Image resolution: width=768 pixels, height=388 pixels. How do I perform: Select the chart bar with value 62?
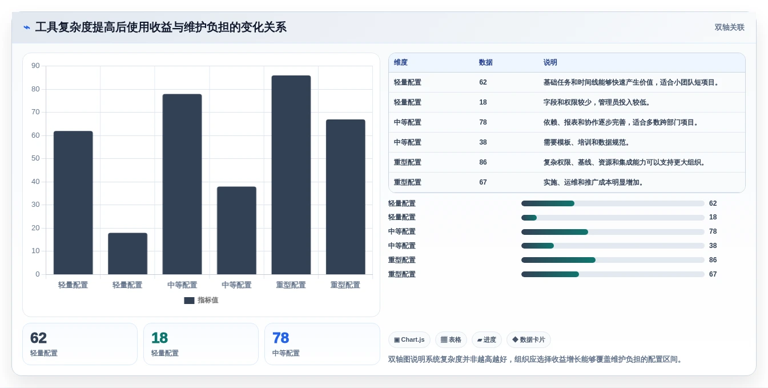click(73, 203)
